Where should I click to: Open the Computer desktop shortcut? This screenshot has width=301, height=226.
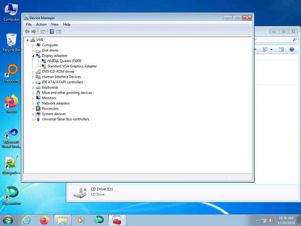click(x=11, y=12)
